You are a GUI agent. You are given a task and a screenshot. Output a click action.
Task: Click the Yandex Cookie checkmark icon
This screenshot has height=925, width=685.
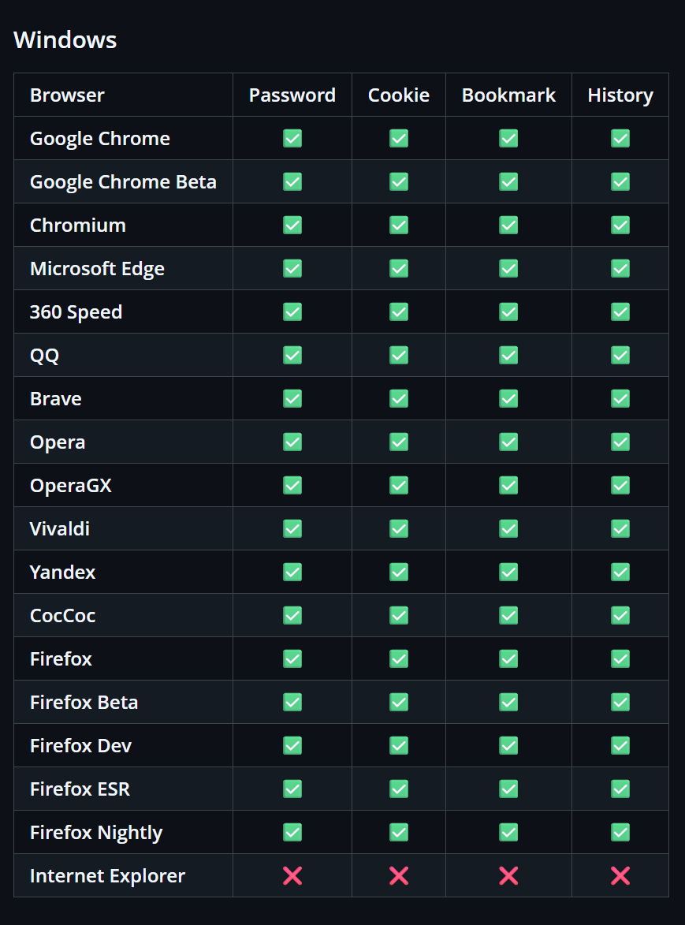tap(399, 573)
